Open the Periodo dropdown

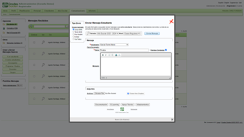coord(108,33)
